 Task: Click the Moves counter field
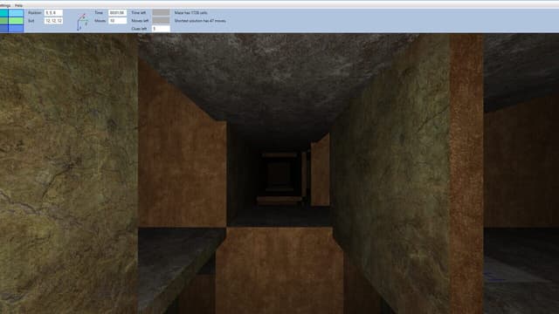pos(117,21)
